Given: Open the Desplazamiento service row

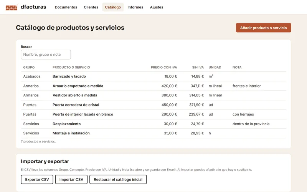Looking at the screenshot, I should click(x=153, y=124).
